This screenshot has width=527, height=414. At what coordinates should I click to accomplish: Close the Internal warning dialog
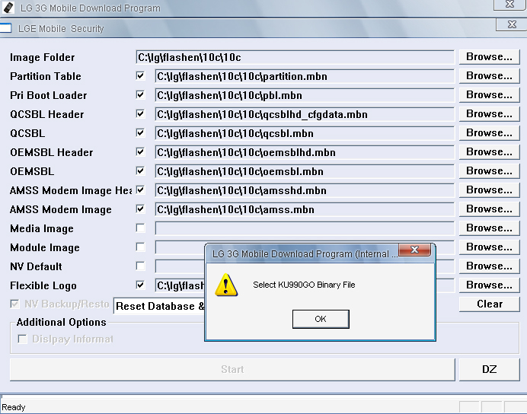pyautogui.click(x=414, y=250)
